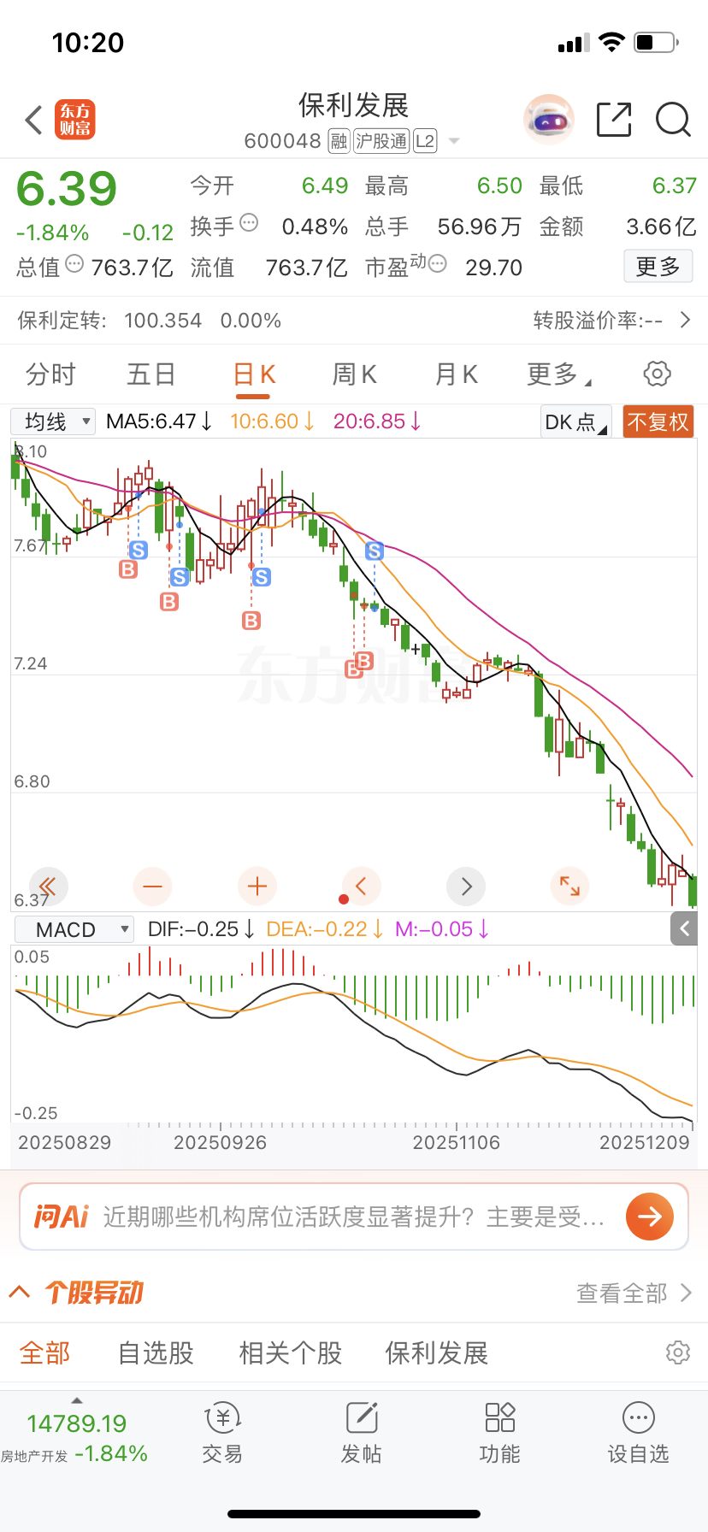Submit Ai question with orange arrow button
Image resolution: width=708 pixels, height=1532 pixels.
(650, 1217)
